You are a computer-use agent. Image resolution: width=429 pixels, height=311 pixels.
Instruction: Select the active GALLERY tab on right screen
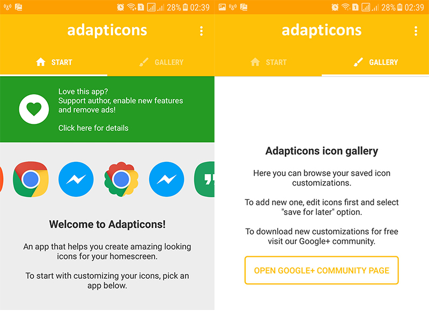(375, 62)
